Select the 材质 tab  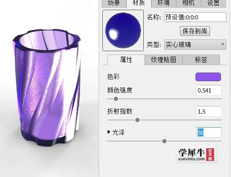point(139,3)
